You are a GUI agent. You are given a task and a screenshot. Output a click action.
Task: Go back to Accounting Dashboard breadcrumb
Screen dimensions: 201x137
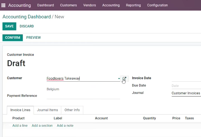coord(27,17)
